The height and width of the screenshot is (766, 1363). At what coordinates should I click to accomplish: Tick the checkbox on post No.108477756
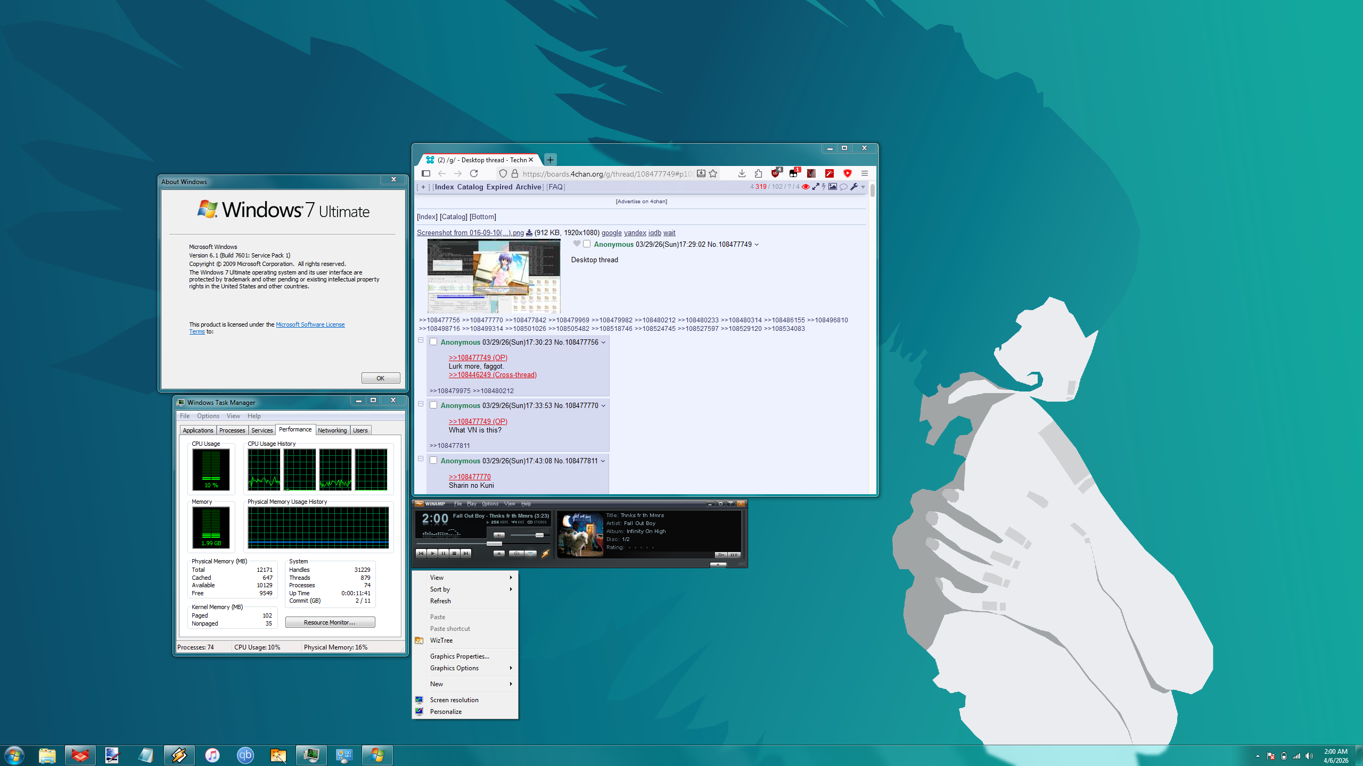433,342
